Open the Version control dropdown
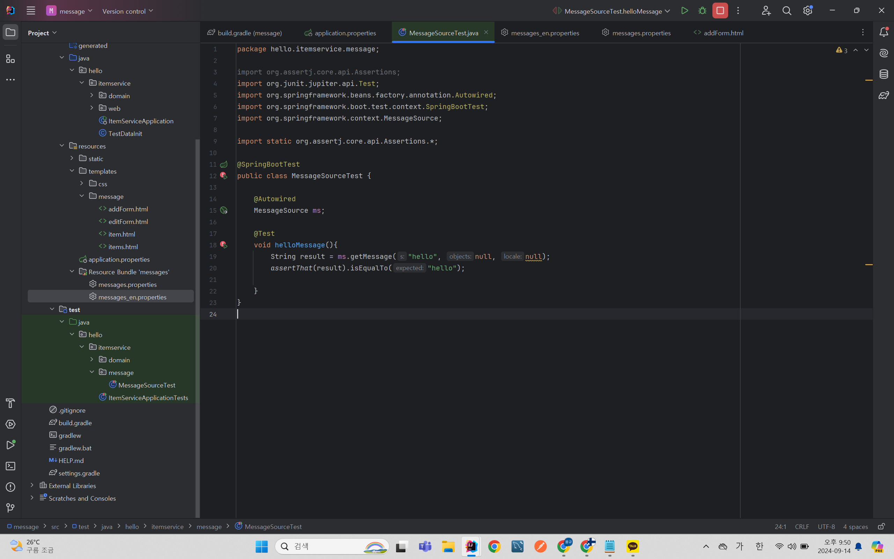This screenshot has height=559, width=894. tap(127, 11)
